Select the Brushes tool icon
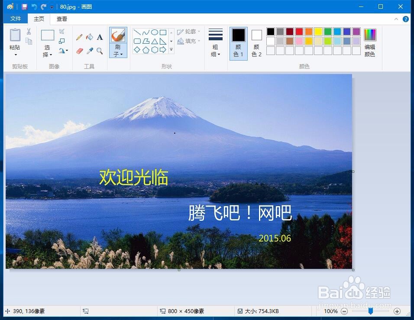Screen dimensions: 414x320 (118, 36)
